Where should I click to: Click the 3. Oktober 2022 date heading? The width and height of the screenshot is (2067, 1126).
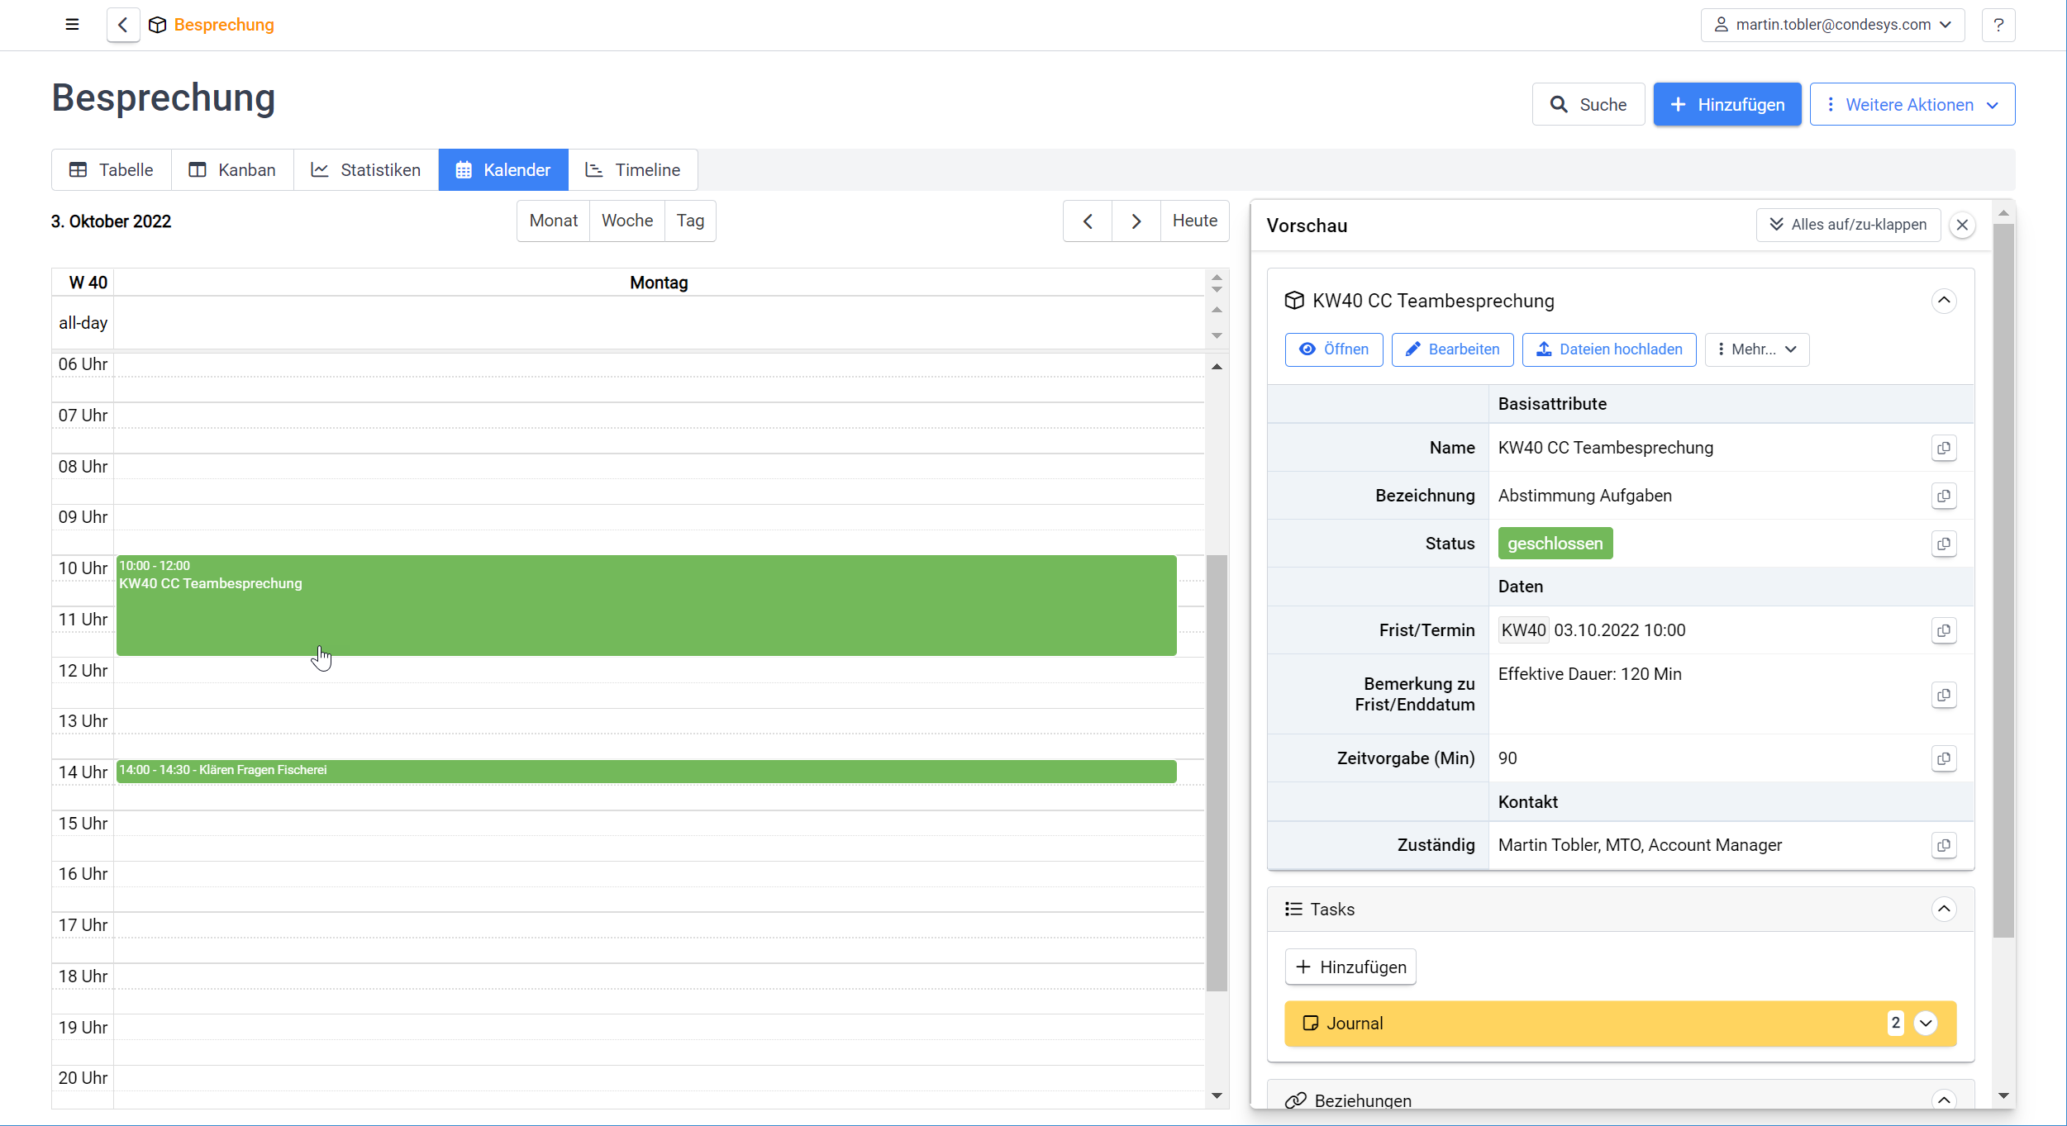click(111, 221)
